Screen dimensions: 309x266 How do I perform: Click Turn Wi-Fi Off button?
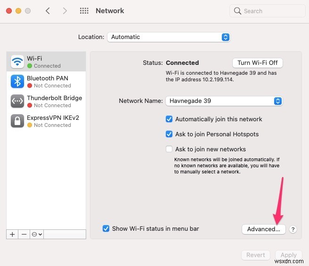point(257,63)
